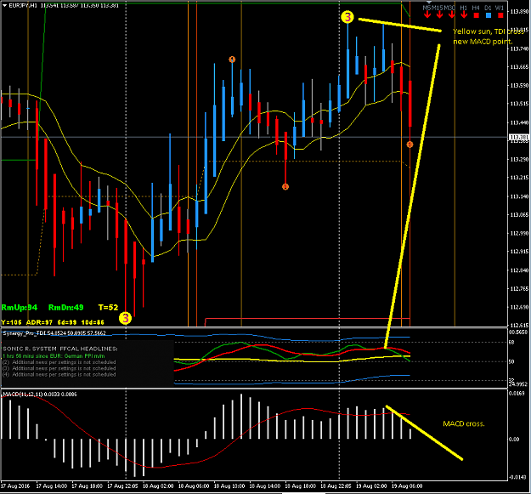Click the RmDn:49 readout
Image resolution: width=531 pixels, height=494 pixels.
click(66, 308)
